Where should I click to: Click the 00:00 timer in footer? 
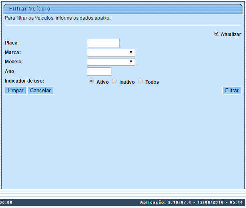6,202
